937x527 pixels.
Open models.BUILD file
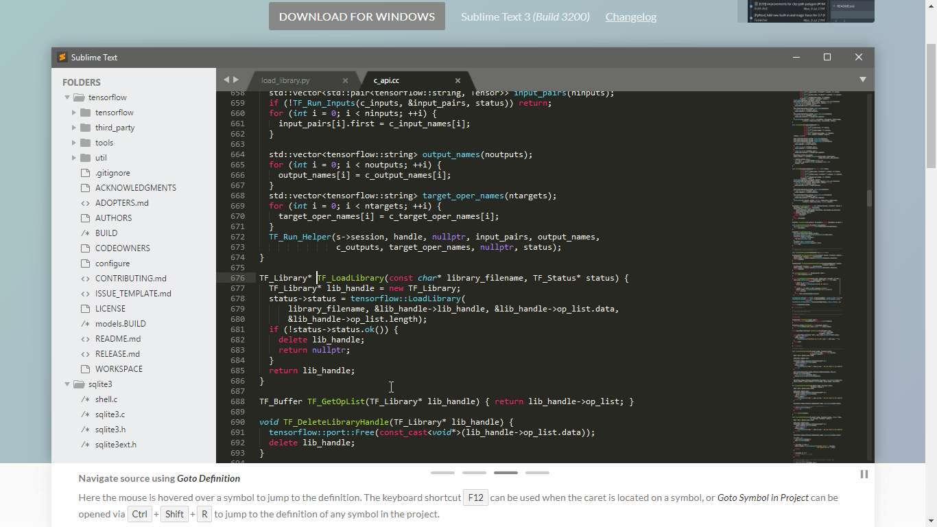tap(121, 324)
